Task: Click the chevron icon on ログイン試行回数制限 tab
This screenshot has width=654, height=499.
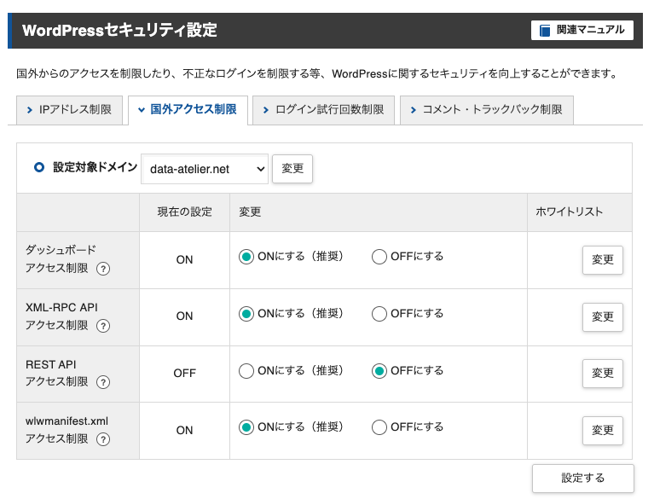Action: (x=266, y=110)
